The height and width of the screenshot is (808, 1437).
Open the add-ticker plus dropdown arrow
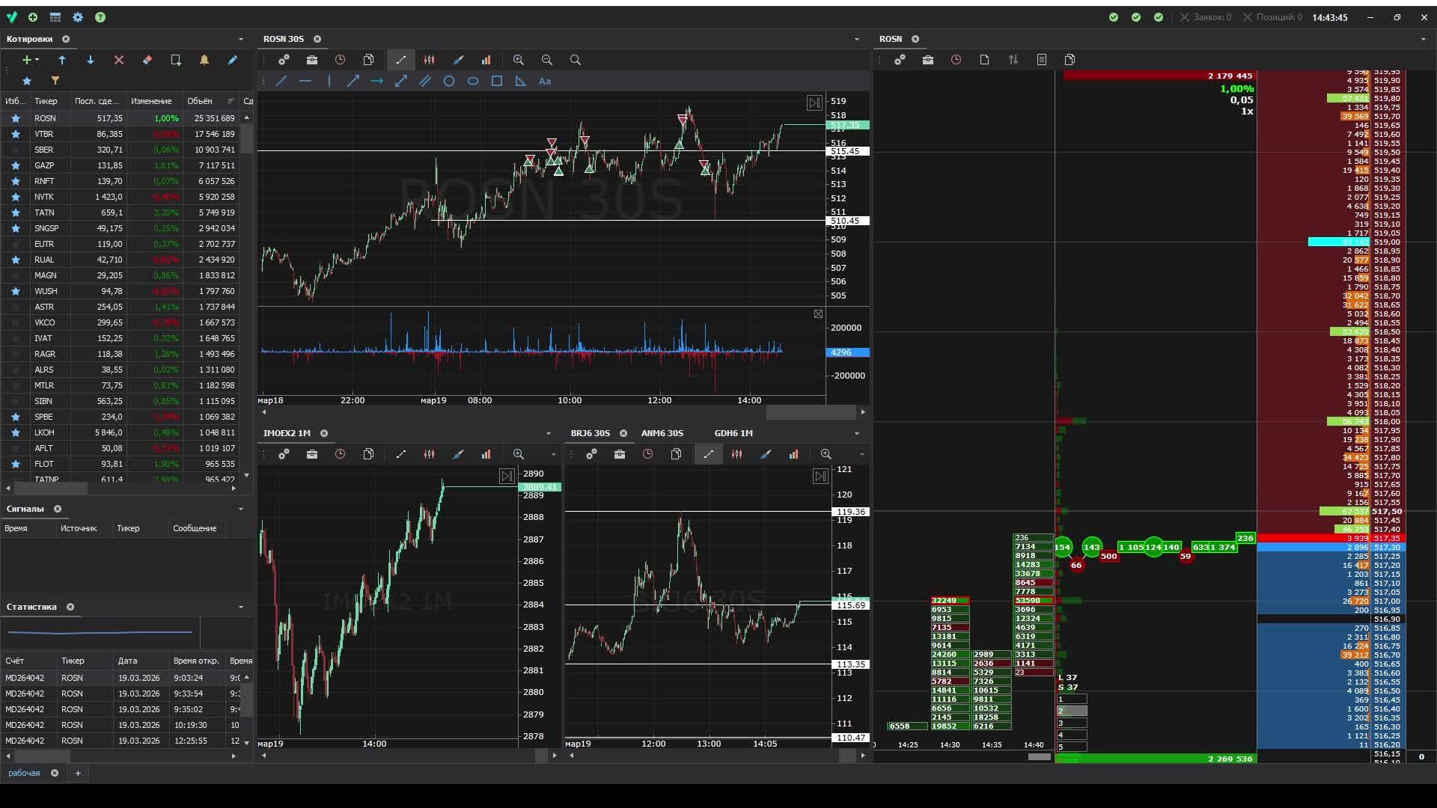click(x=37, y=60)
